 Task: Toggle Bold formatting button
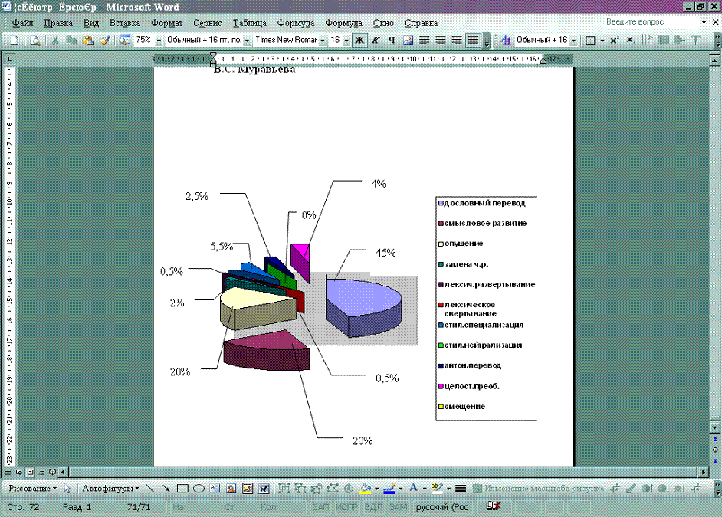(x=359, y=40)
